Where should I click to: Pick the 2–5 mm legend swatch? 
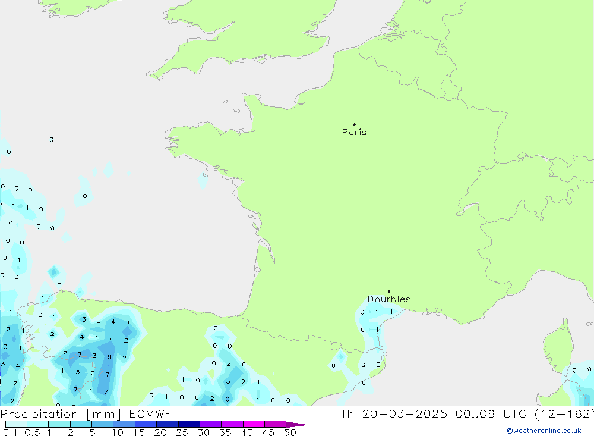point(81,424)
